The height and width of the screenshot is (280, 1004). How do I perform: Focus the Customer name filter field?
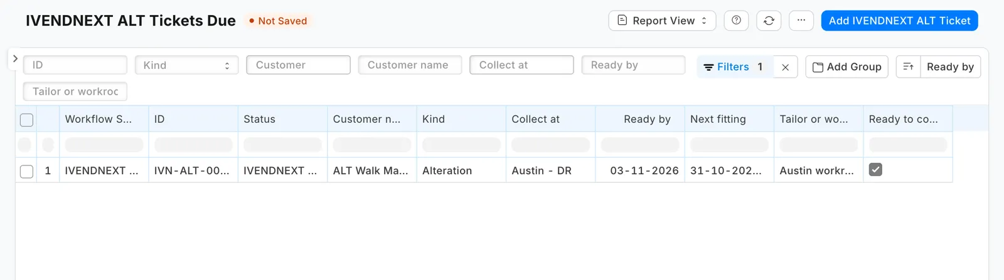410,65
